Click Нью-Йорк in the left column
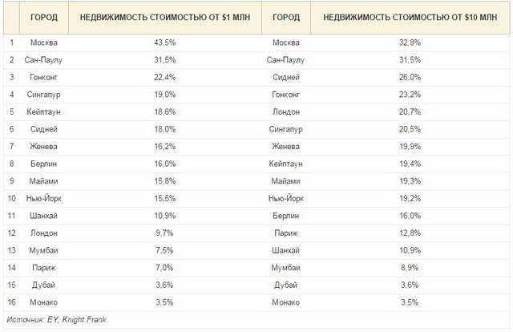 point(44,198)
